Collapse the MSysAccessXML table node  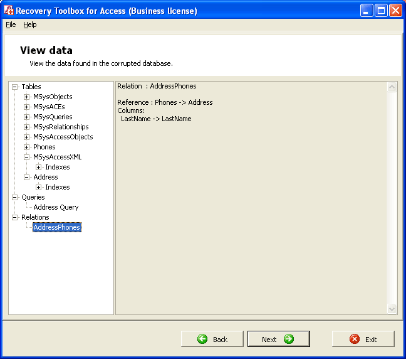(x=26, y=157)
